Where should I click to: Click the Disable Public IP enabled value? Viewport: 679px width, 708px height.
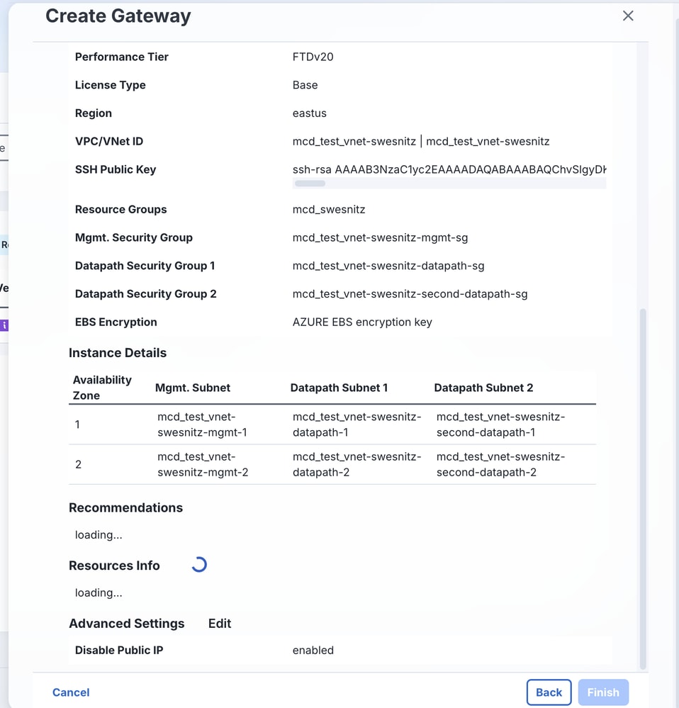[313, 650]
